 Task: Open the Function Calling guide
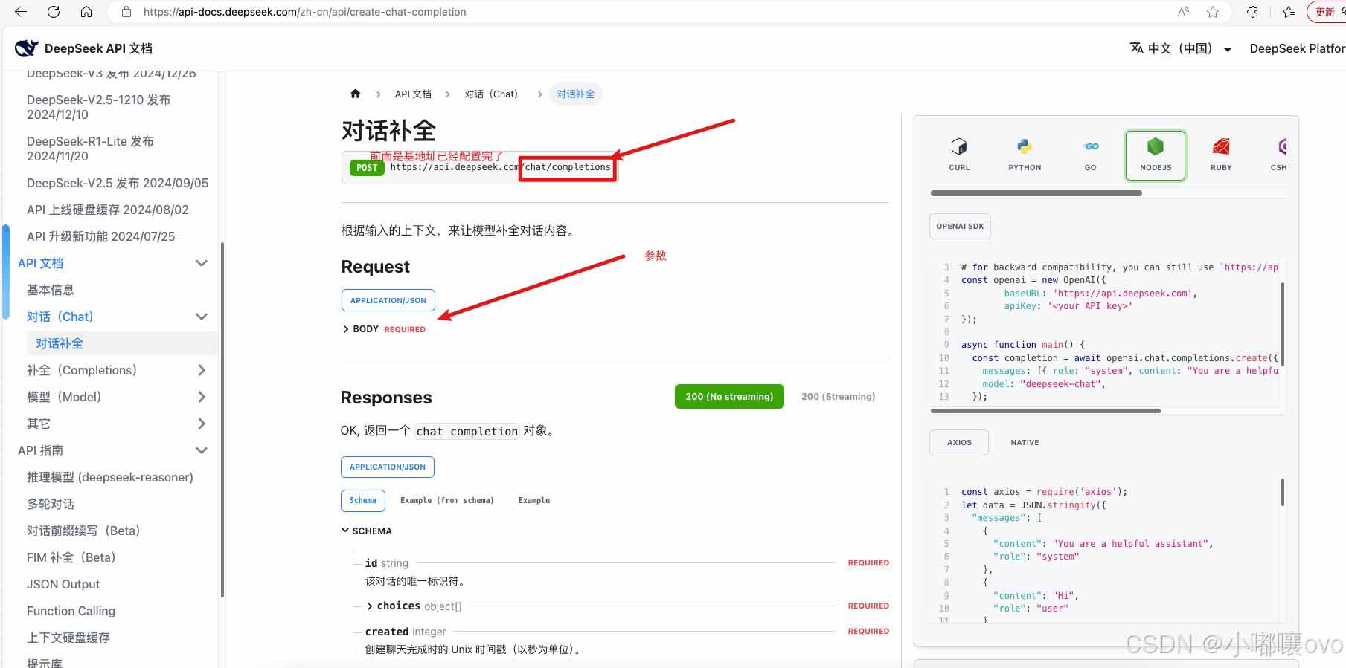coord(71,611)
